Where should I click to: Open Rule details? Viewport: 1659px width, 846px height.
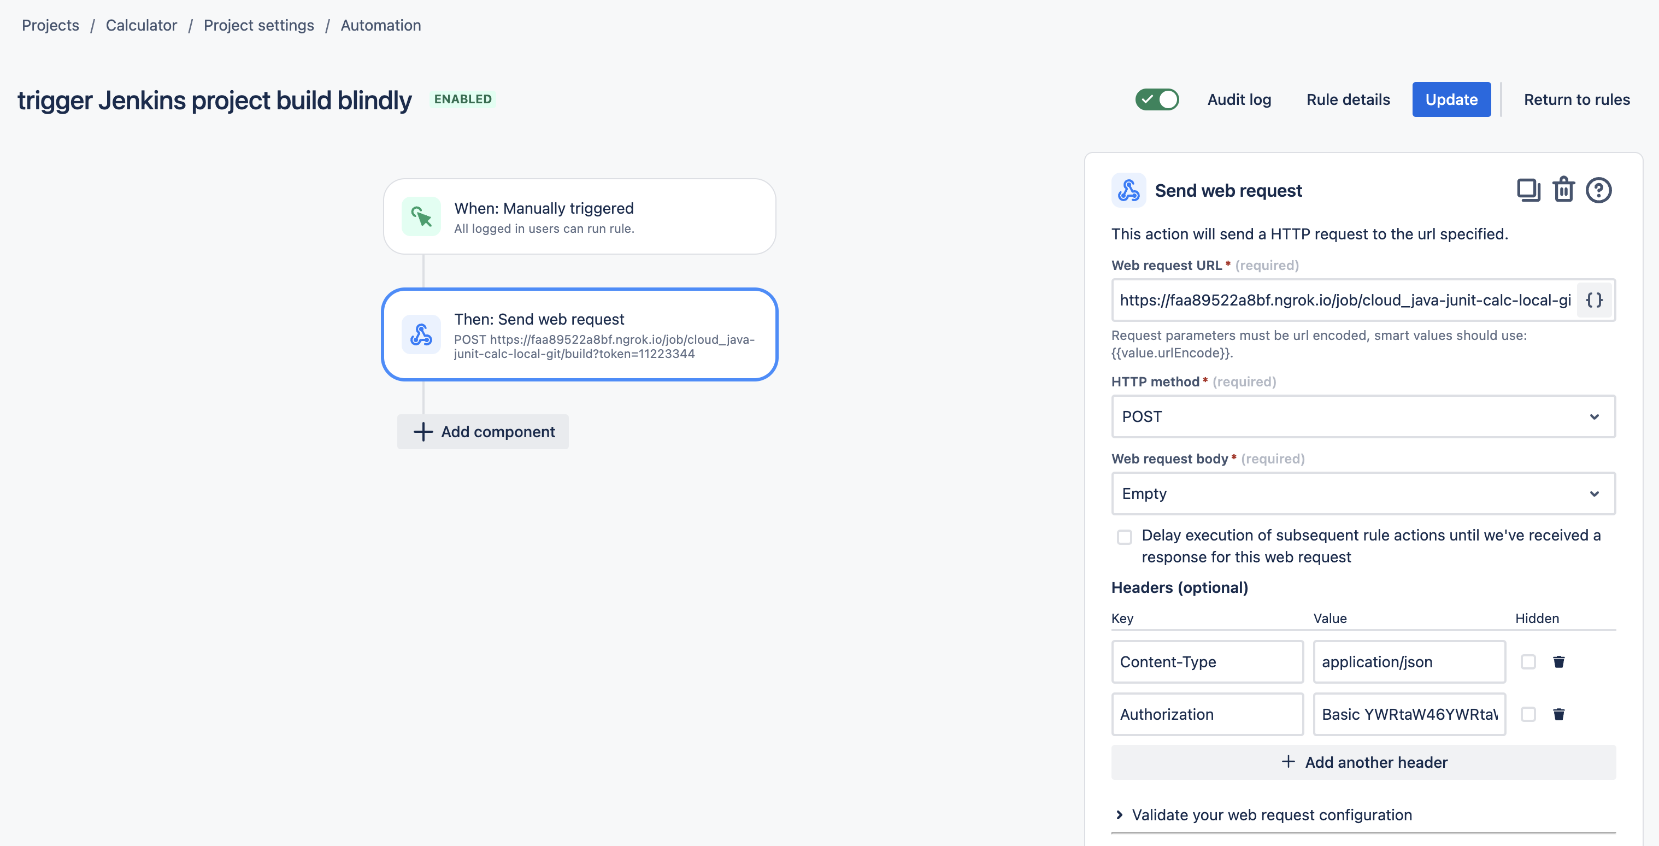1348,99
